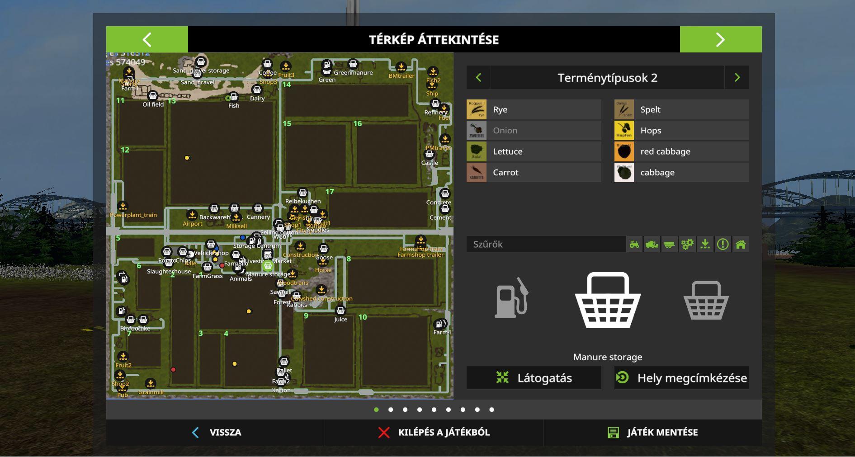Toggle the tractor vehicle filter
Viewport: 855px width, 457px height.
(x=634, y=245)
